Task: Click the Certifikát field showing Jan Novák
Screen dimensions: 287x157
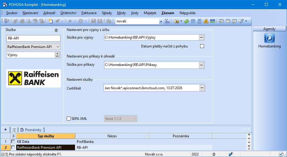Action: (151, 88)
